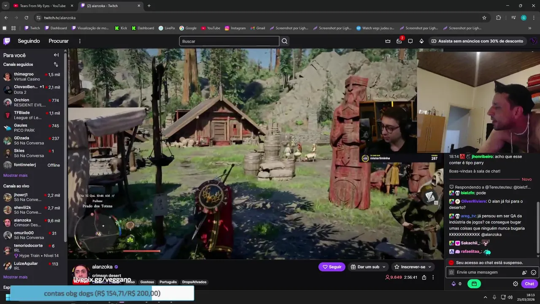
Task: Open LuizeAguilar IRL channel entry
Action: click(x=32, y=266)
